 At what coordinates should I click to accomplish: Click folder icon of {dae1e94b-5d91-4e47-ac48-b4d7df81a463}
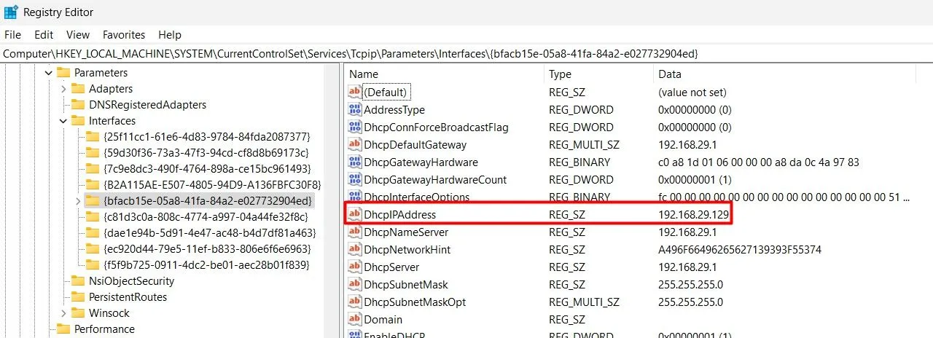tap(93, 233)
